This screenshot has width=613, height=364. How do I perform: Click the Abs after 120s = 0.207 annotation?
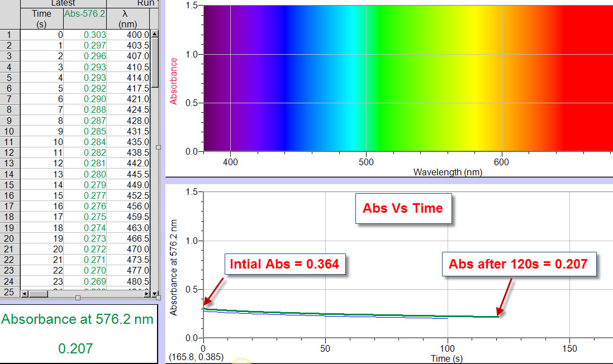pyautogui.click(x=519, y=264)
